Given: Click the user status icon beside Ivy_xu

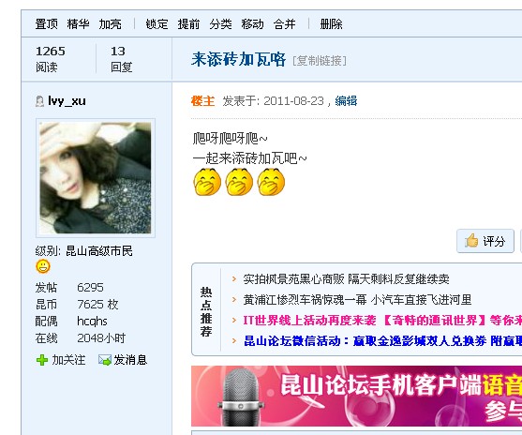Looking at the screenshot, I should [x=39, y=101].
